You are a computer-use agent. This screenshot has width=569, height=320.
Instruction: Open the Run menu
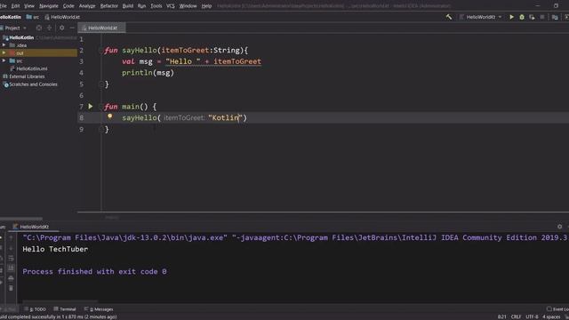click(x=141, y=6)
